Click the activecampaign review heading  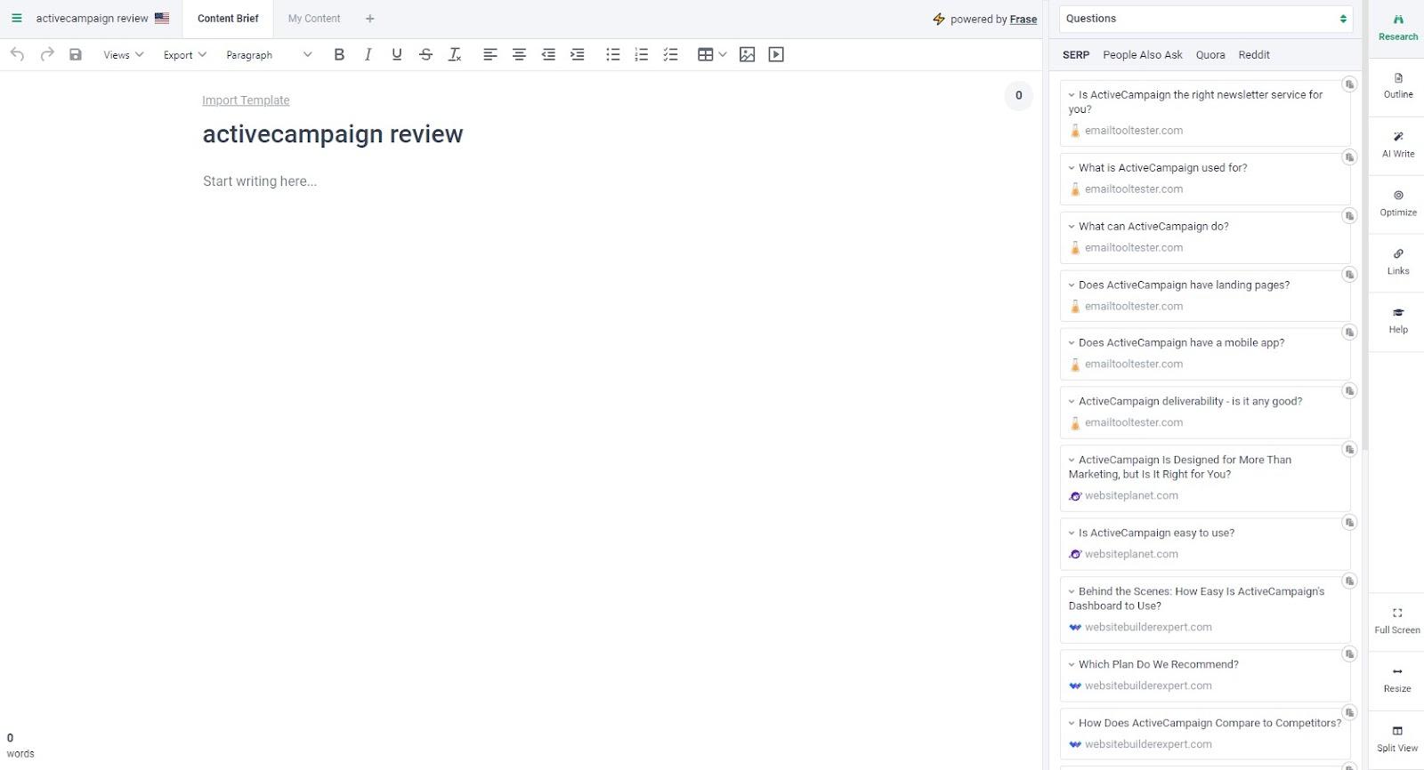tap(333, 134)
